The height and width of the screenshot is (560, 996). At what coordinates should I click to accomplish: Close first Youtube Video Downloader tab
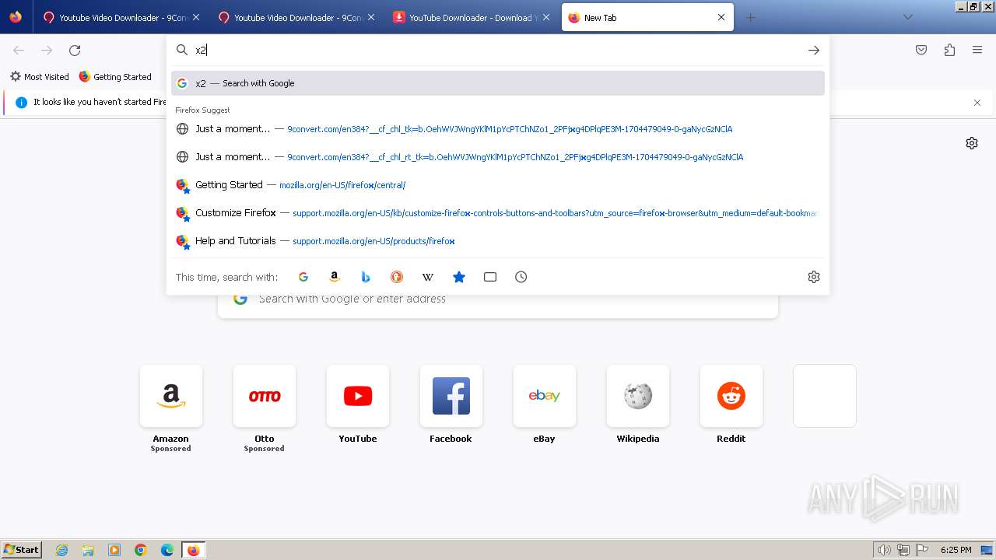(196, 17)
